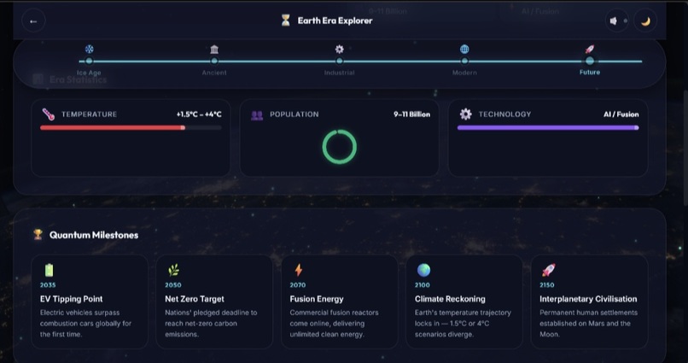This screenshot has height=363, width=688.
Task: Switch to the Ice Age era label
Action: coord(89,73)
